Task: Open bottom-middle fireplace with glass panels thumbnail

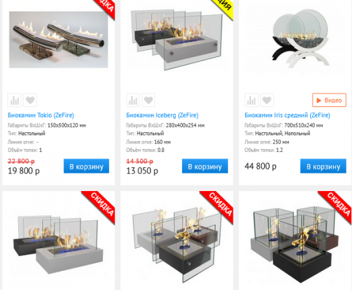Action: pos(177,245)
